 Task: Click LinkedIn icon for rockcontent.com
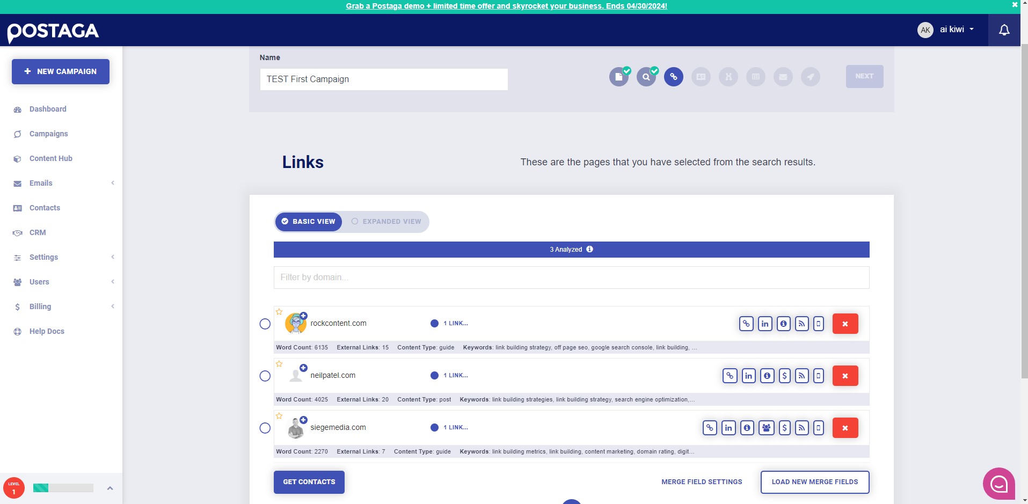(765, 324)
